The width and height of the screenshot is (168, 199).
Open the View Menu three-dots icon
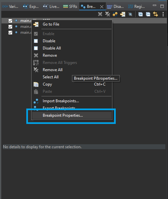click(163, 14)
